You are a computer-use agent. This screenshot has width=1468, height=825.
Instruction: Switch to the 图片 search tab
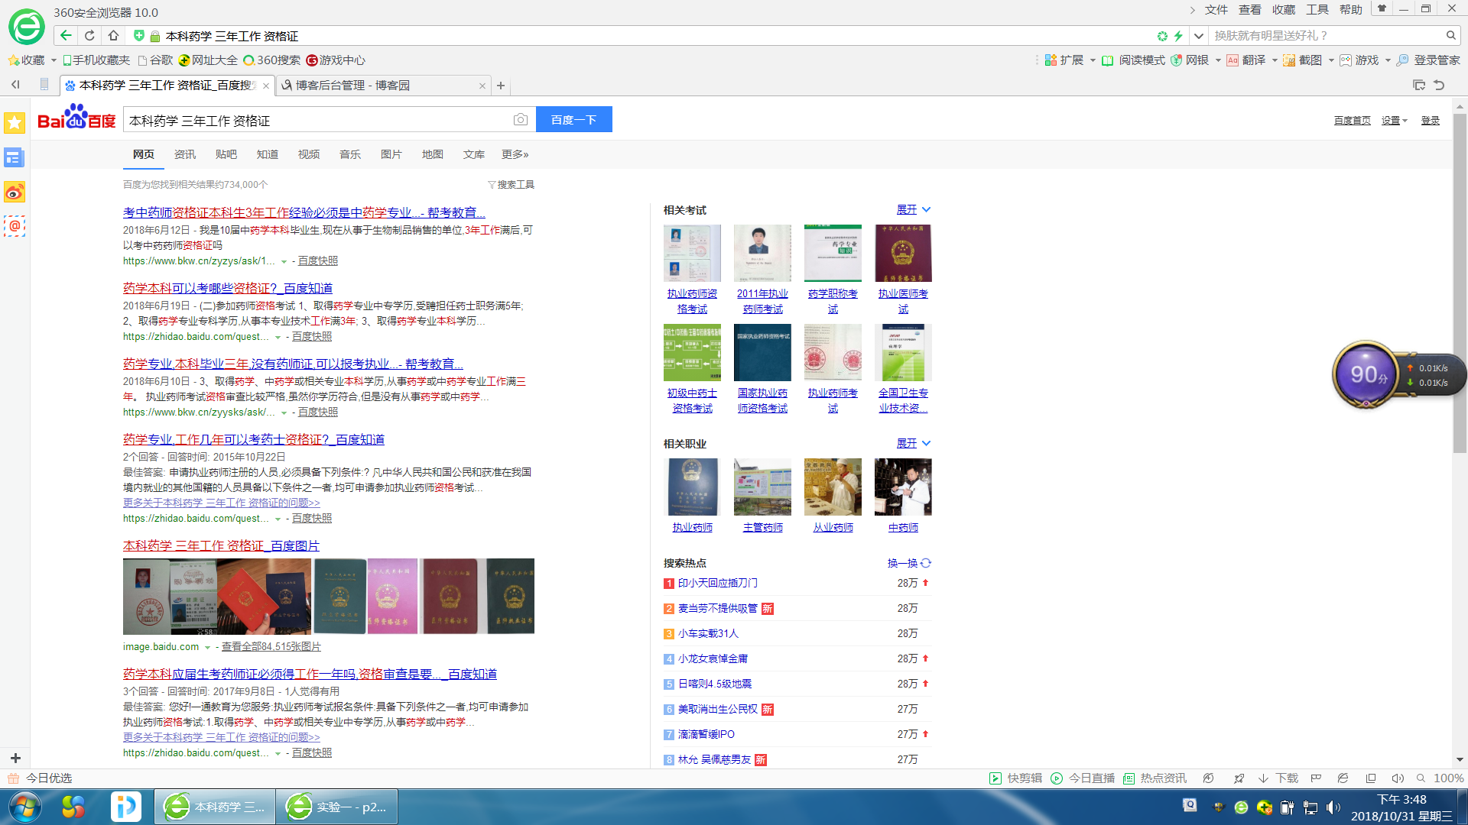click(x=391, y=154)
